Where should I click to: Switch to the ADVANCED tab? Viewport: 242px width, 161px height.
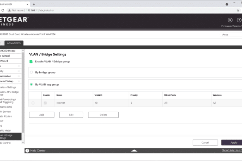point(14,43)
